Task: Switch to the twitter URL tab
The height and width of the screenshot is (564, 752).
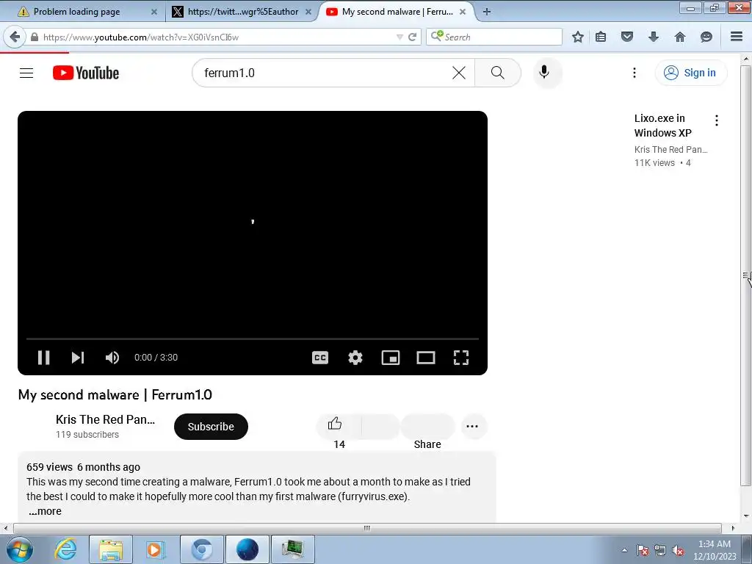Action: click(x=242, y=12)
